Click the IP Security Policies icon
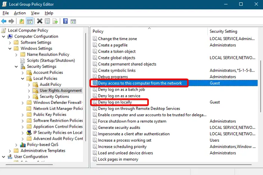Screen dimensions: 263x175 [x=29, y=133]
